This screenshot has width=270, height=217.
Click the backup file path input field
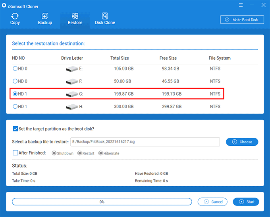tap(145, 142)
